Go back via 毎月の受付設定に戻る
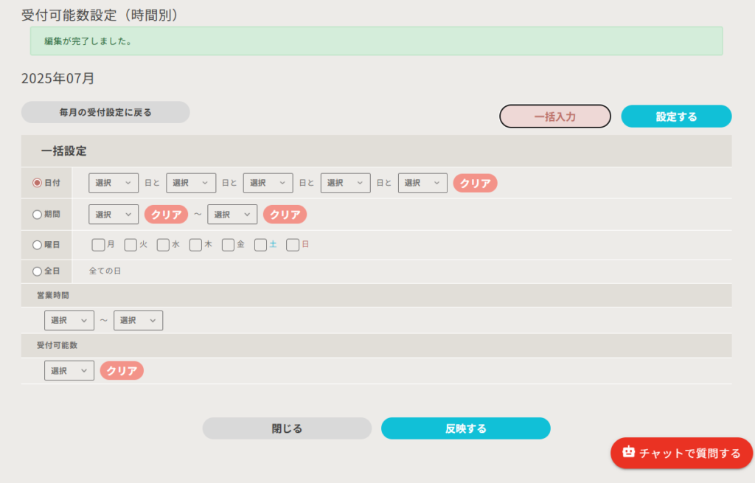755x483 pixels. click(x=105, y=112)
